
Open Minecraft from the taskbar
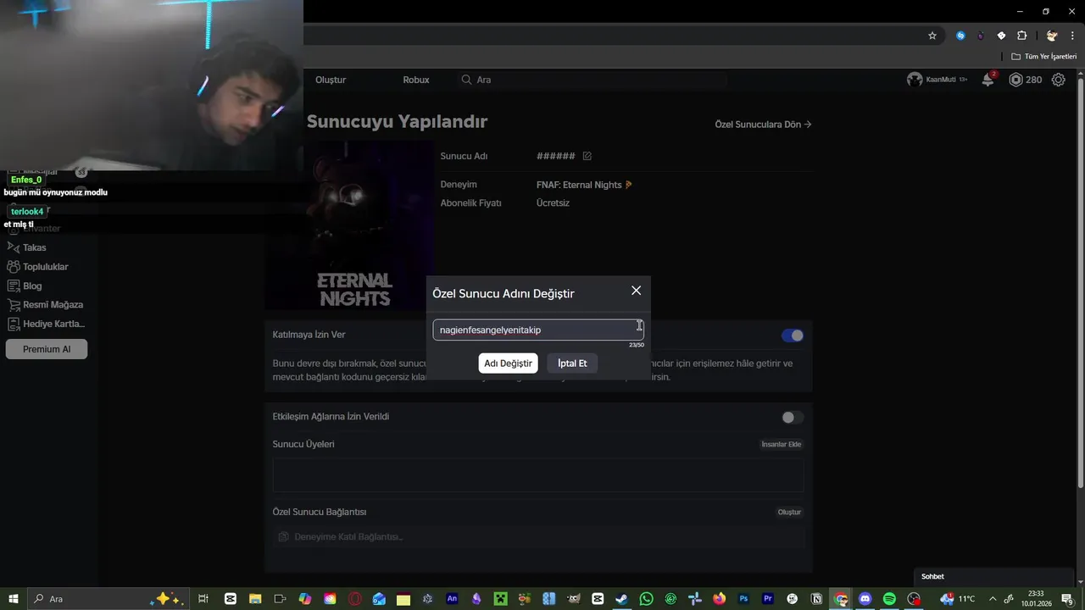[x=501, y=599]
